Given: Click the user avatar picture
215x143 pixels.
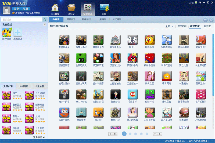Looking at the screenshot, I should [6, 10].
